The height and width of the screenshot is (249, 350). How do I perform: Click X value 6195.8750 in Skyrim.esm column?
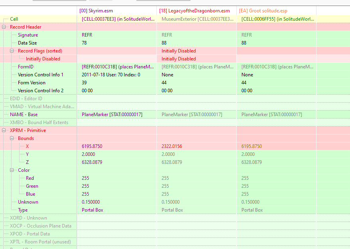[x=92, y=146]
